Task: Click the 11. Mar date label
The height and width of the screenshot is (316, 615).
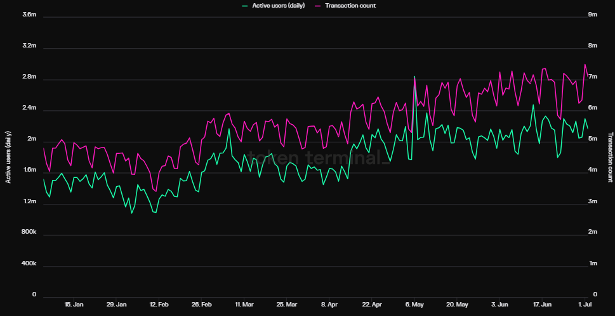Action: pyautogui.click(x=244, y=304)
